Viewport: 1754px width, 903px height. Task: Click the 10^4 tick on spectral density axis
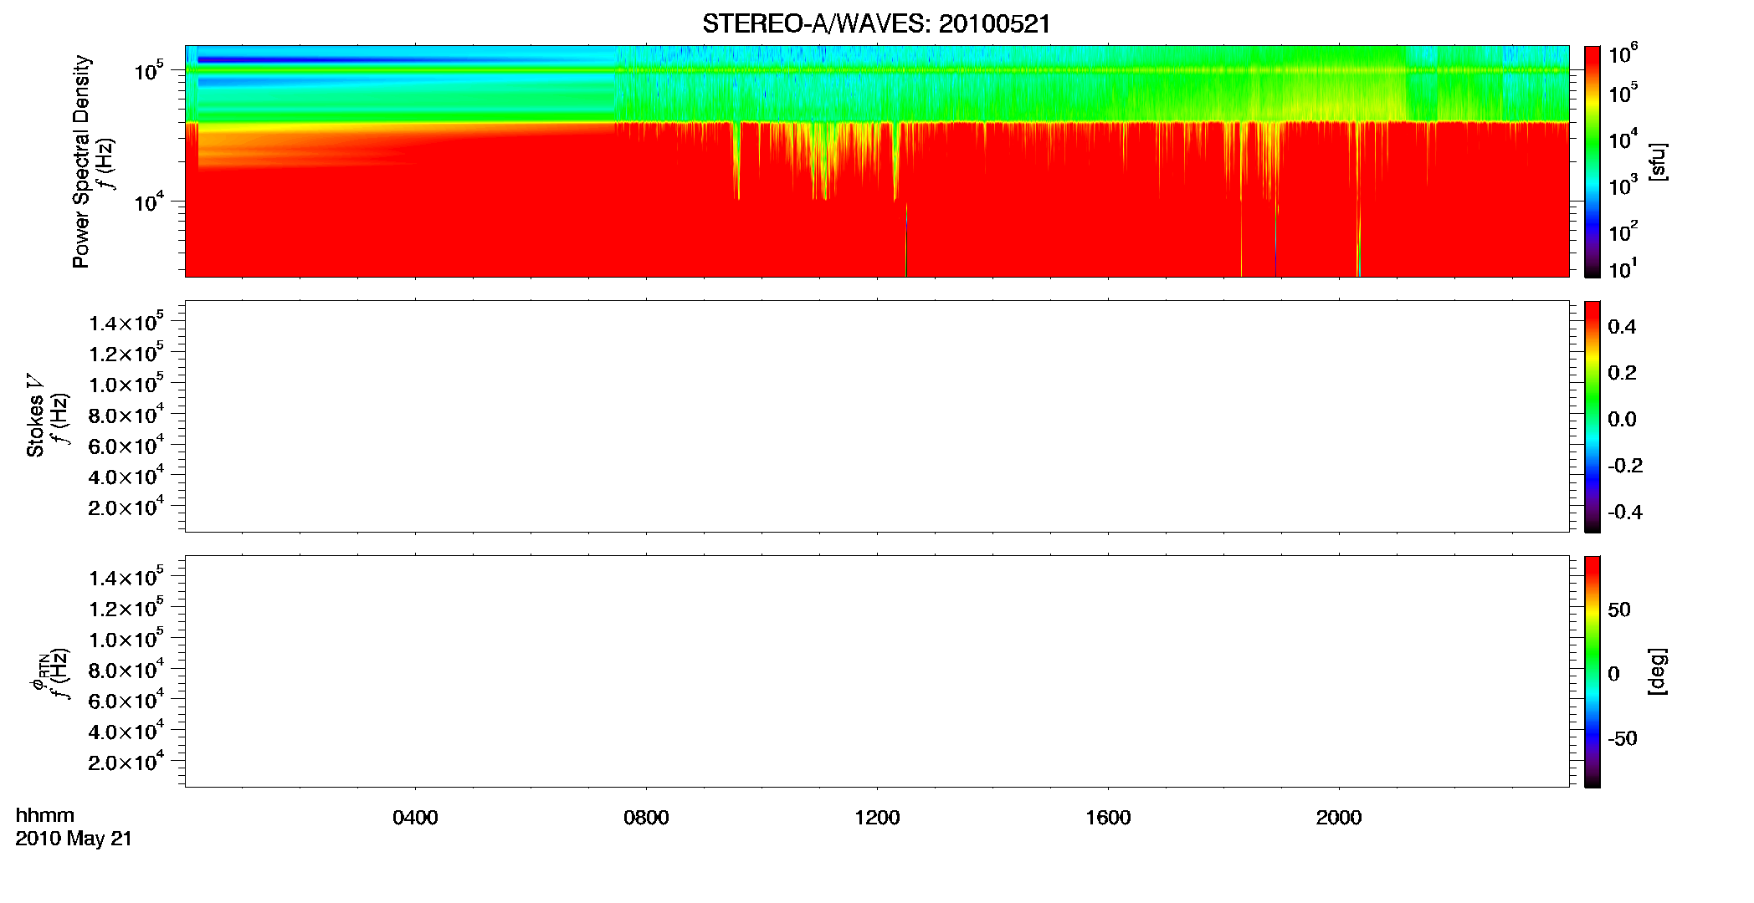point(148,201)
